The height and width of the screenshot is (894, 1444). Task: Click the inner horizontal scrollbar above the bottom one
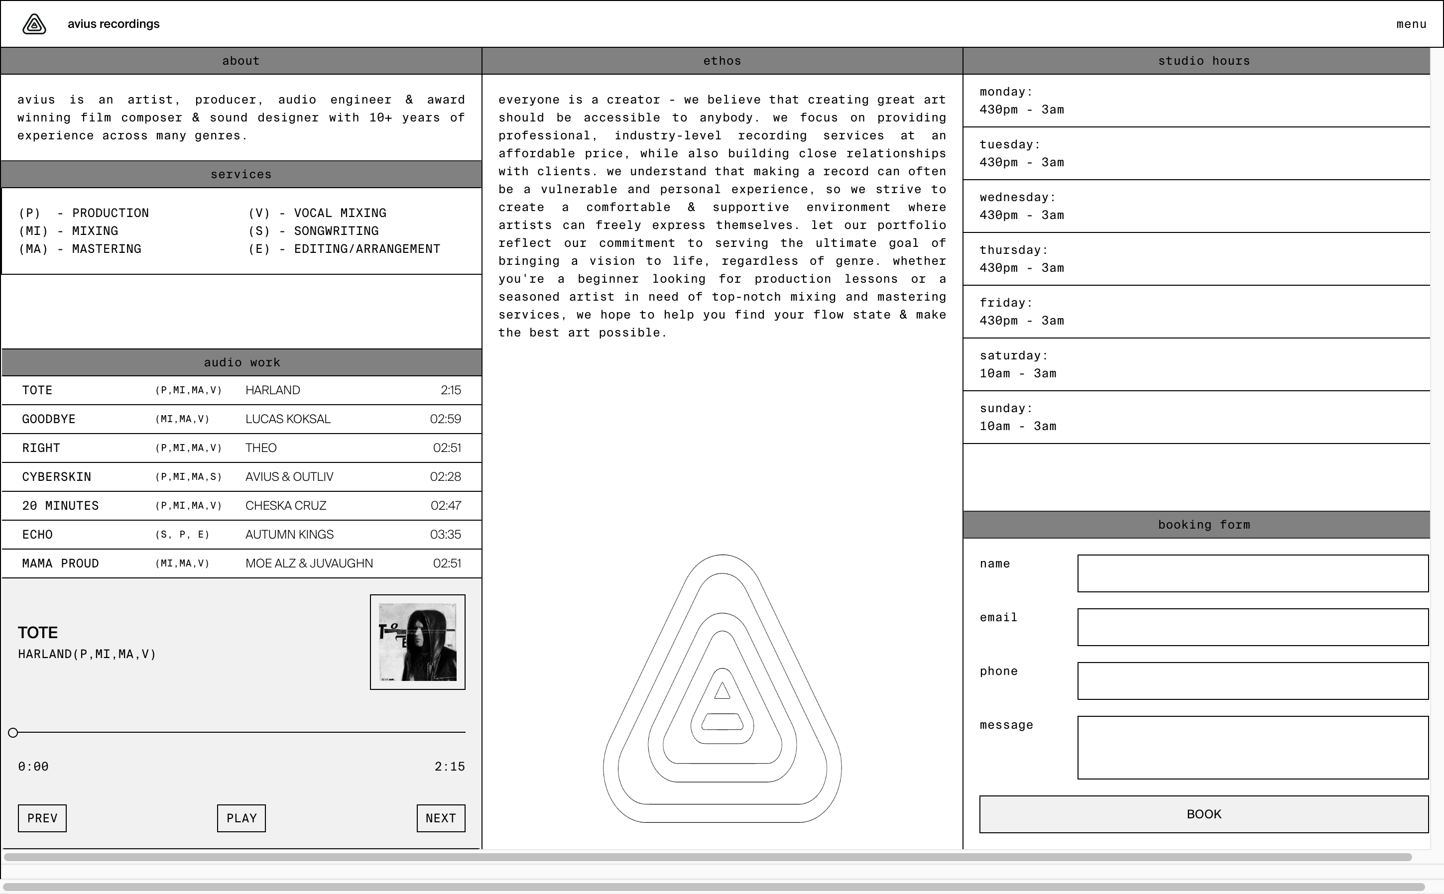(708, 857)
